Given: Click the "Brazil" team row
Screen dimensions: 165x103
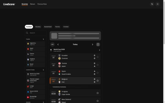Looking at the screenshot, I should coord(35,65).
